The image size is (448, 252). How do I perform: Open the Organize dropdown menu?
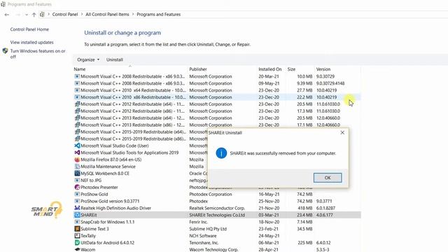coord(88,59)
